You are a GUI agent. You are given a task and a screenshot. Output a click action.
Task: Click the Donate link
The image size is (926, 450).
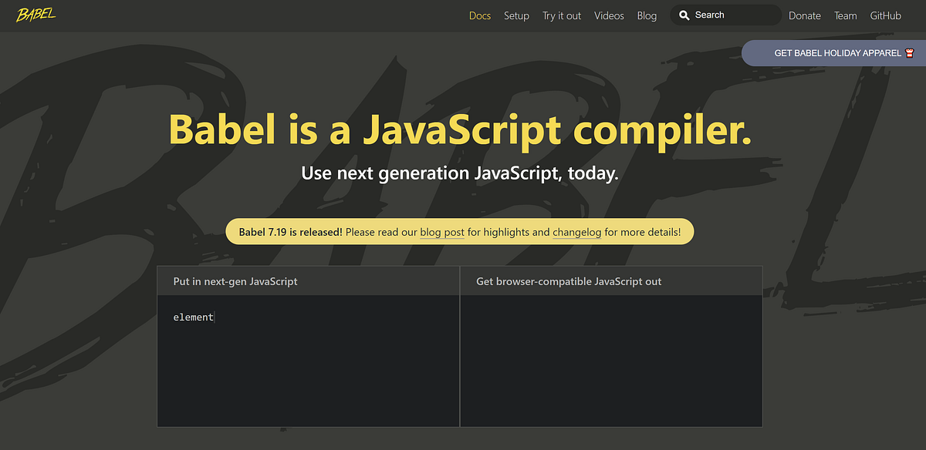coord(805,15)
